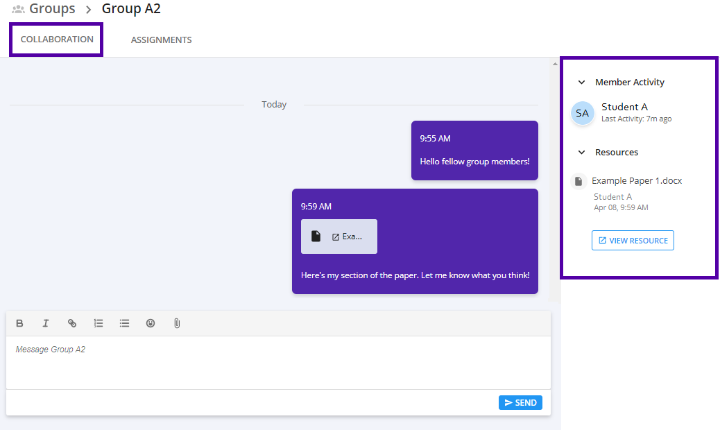Screen dimensions: 720x430
Task: Send the message with the Send button
Action: [x=520, y=402]
